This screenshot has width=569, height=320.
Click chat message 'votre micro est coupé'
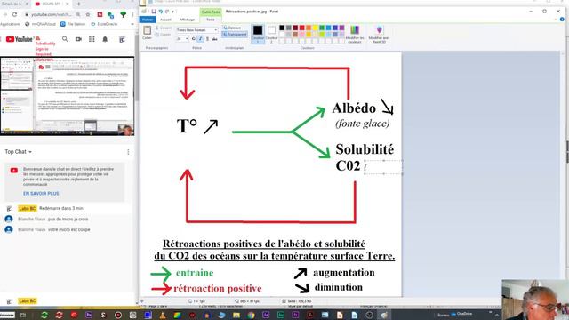coord(69,229)
